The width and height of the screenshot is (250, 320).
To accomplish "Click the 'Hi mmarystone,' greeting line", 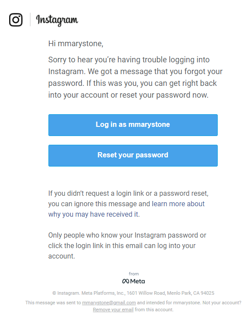I will click(76, 44).
